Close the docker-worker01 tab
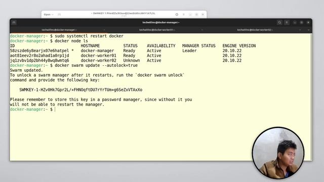 [202, 30]
